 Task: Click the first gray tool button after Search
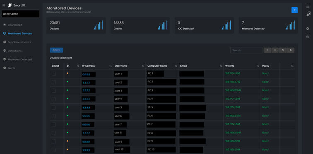[x=267, y=50]
